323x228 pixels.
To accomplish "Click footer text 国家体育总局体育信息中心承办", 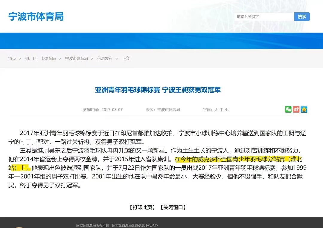I will pyautogui.click(x=135, y=226).
